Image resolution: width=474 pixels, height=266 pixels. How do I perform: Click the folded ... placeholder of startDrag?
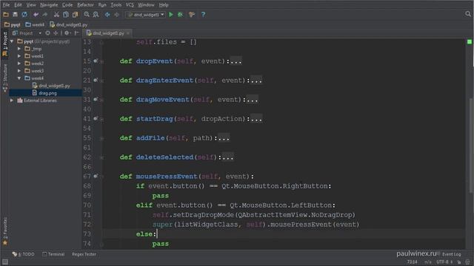256,119
